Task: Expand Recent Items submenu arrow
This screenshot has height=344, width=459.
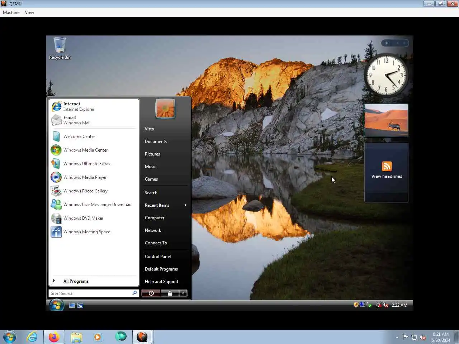Action: pos(185,205)
